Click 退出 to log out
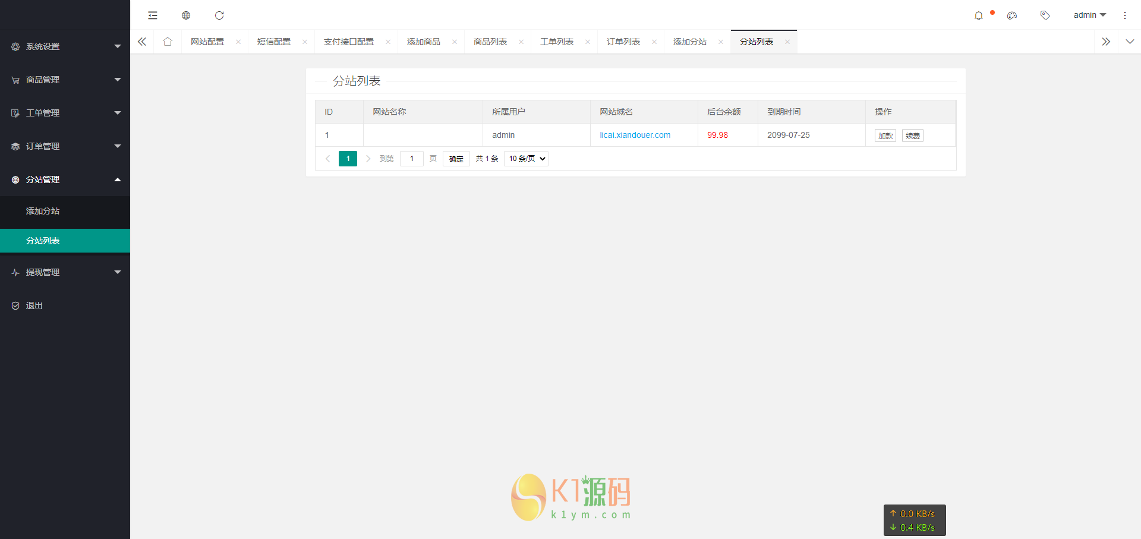 point(65,305)
